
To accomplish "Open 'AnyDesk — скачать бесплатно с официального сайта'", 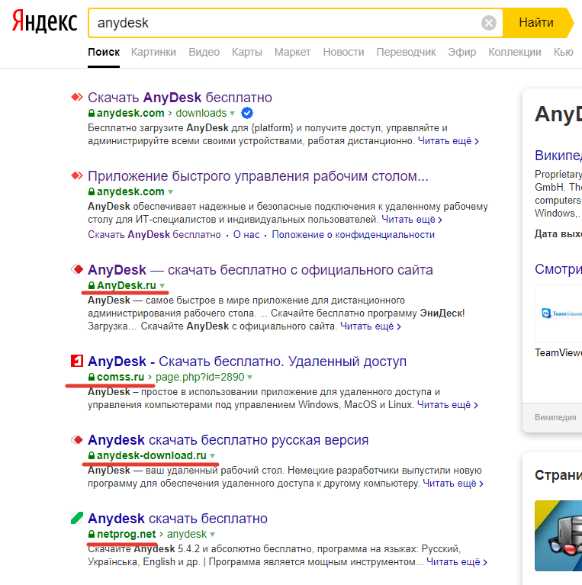I will pos(260,270).
